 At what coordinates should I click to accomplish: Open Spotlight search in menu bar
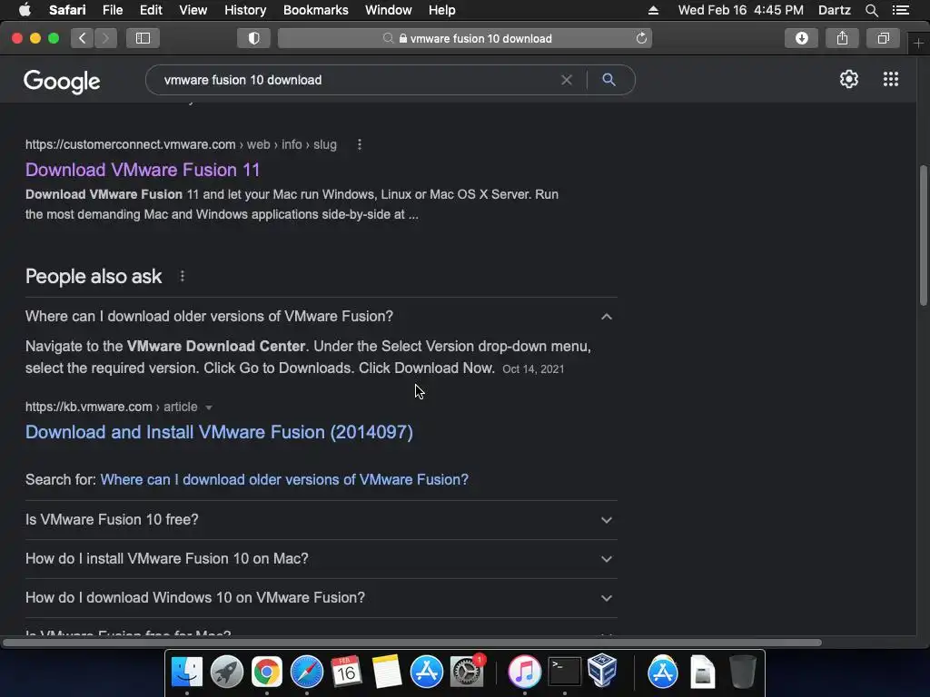pos(871,10)
